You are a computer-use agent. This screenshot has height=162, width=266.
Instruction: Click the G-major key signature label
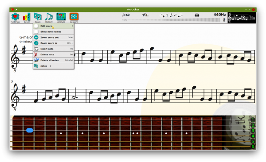click(26, 37)
